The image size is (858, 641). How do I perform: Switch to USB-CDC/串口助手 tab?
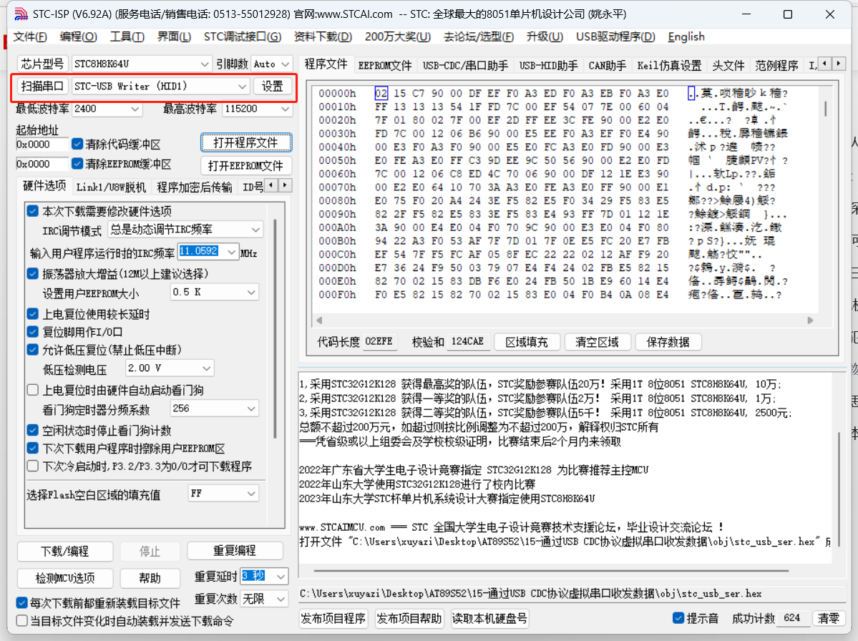pos(465,66)
